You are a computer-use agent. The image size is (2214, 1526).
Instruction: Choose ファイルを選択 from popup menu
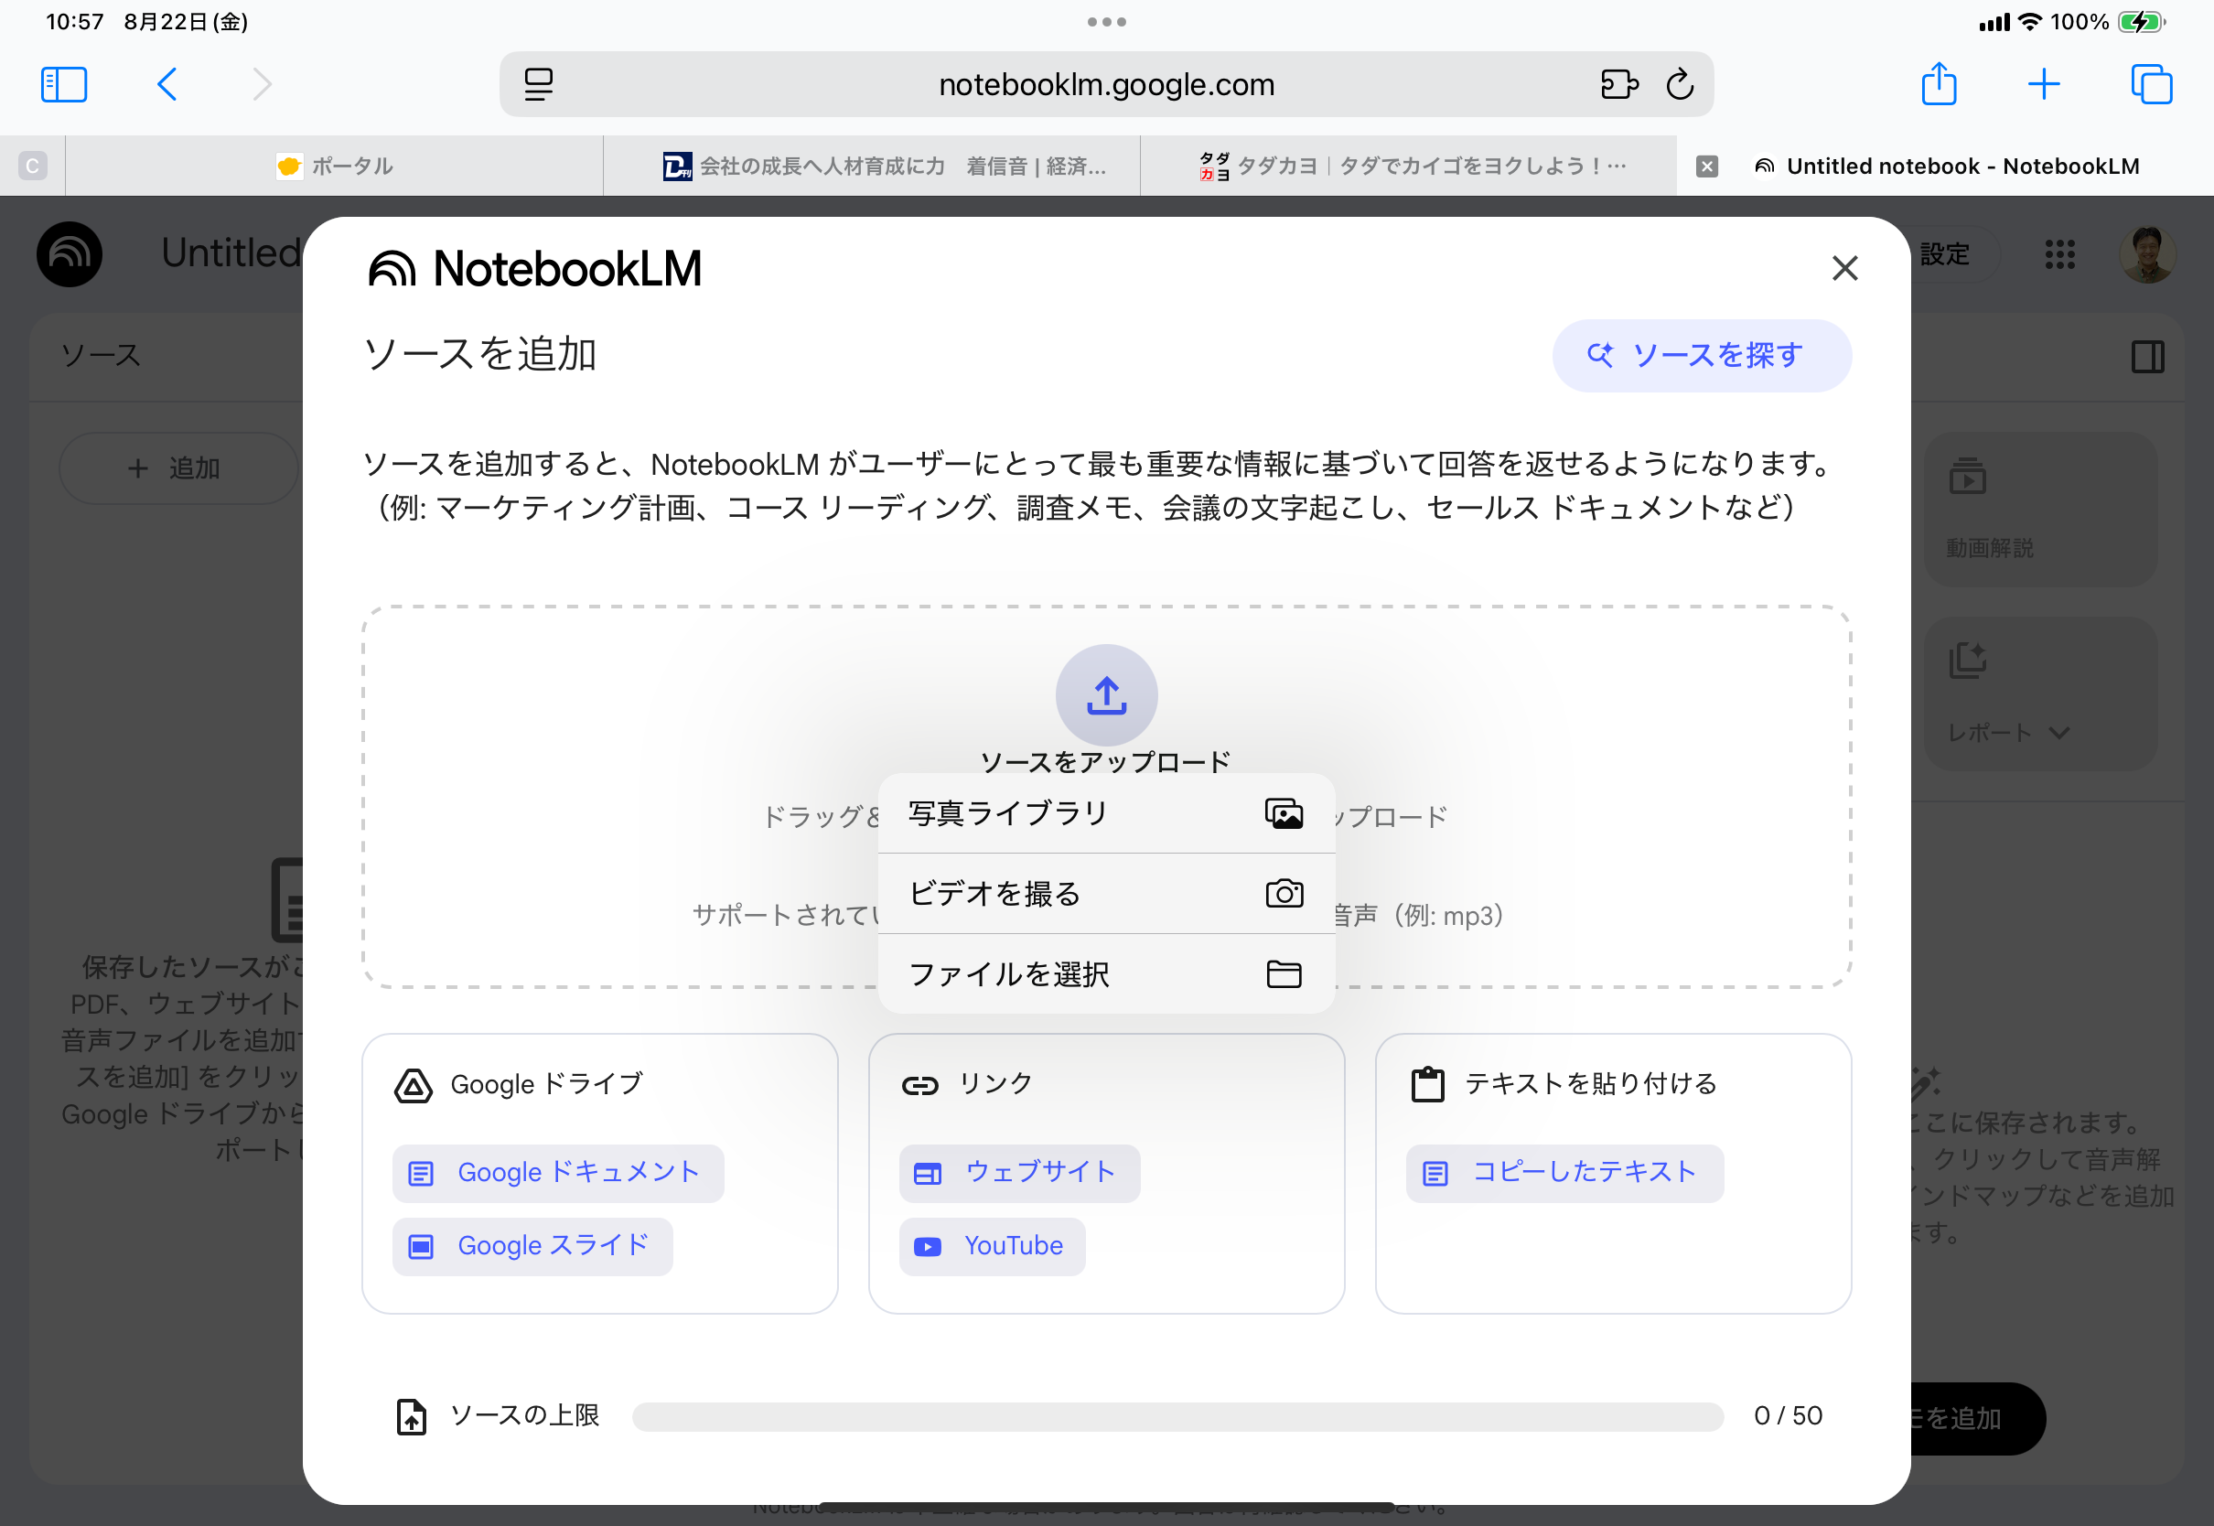[x=1106, y=974]
